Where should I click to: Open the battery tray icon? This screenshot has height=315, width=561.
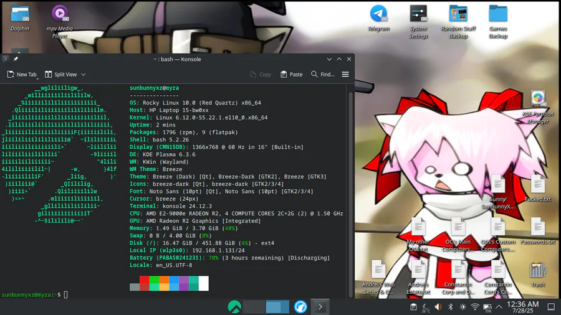coord(487,308)
